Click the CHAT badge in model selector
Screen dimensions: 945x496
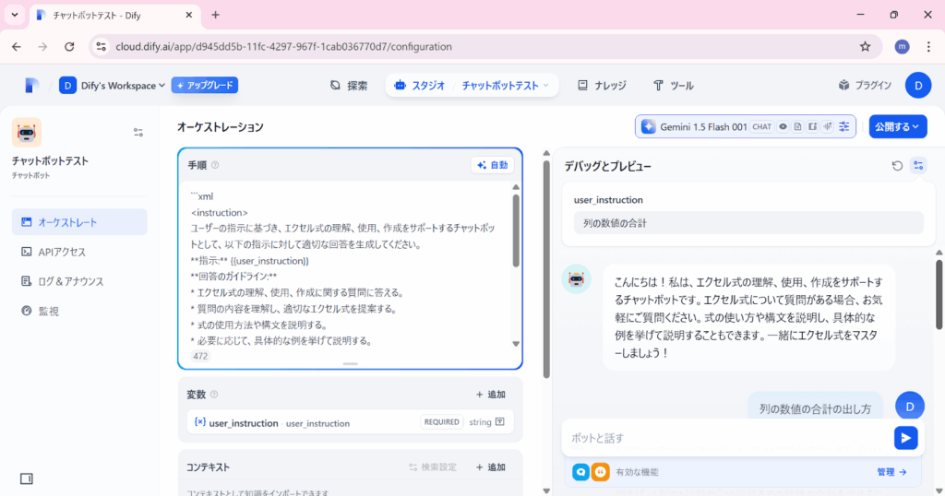pyautogui.click(x=761, y=127)
